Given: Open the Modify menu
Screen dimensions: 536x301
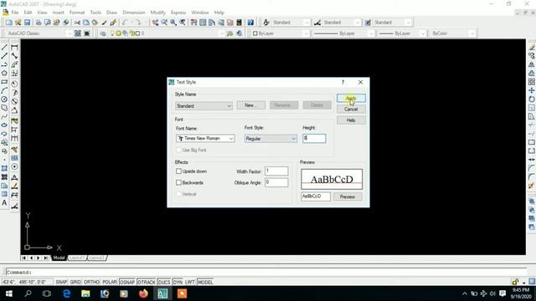Looking at the screenshot, I should (158, 13).
